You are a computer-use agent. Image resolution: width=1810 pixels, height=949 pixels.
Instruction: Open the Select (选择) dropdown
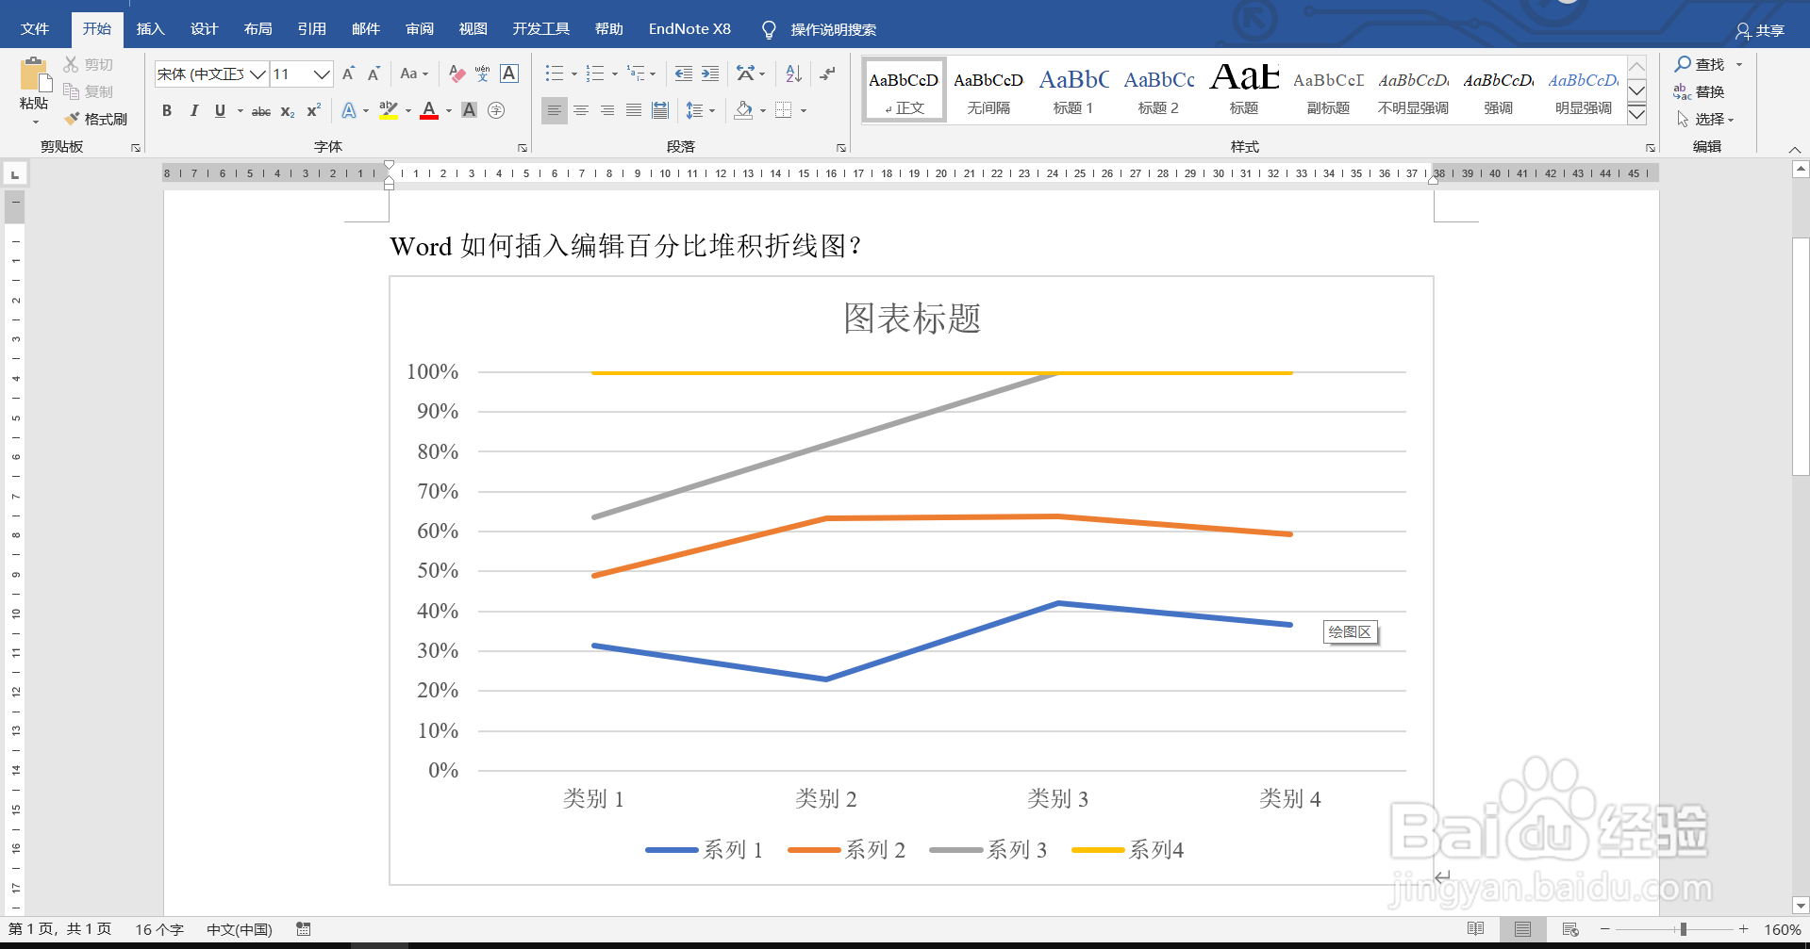pos(1705,119)
